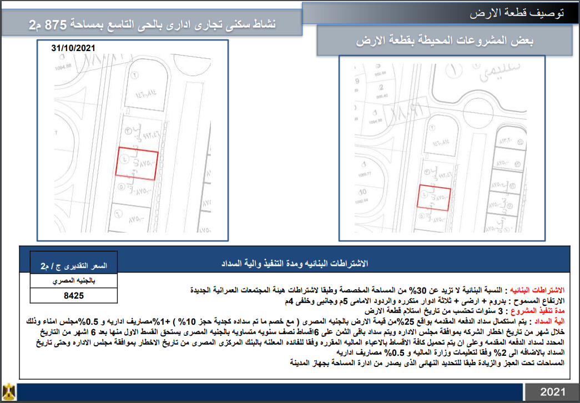Select the cell 'بالجنيه المصري'
The width and height of the screenshot is (580, 403).
pos(74,281)
